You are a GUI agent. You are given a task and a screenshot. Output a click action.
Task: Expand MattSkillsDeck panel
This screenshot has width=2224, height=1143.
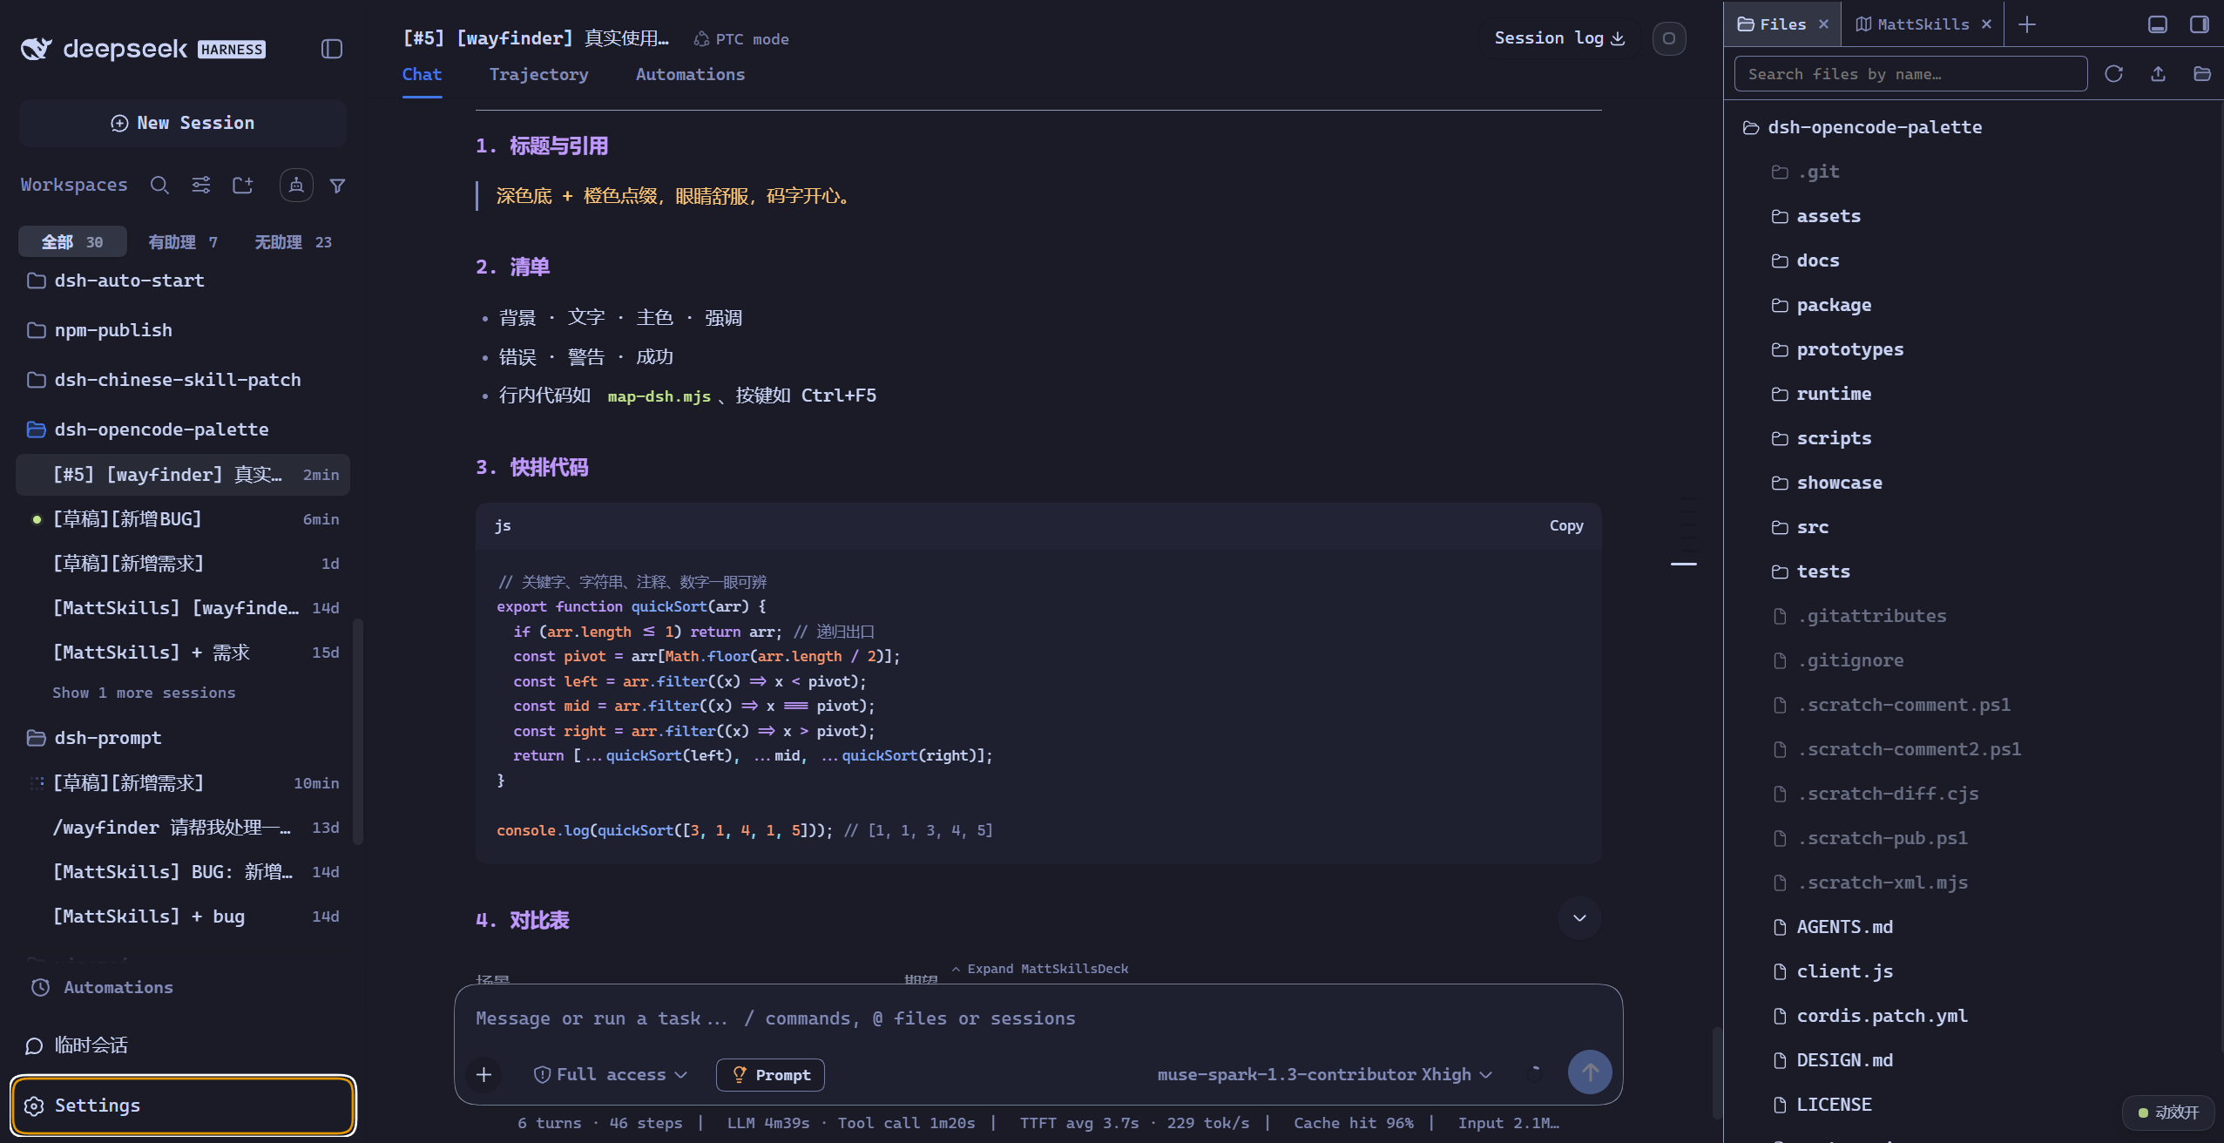pos(1039,969)
